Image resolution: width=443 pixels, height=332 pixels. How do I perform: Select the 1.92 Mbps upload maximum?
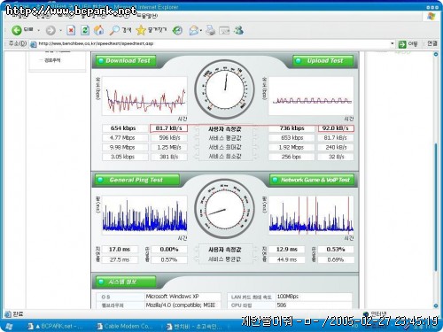point(291,147)
